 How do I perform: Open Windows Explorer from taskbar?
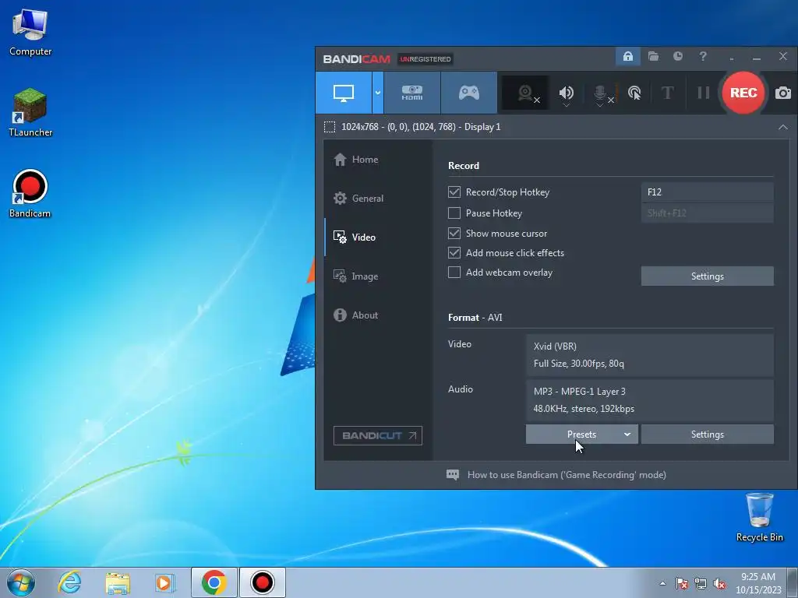point(118,582)
